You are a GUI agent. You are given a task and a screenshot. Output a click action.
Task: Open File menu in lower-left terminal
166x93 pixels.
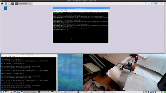pos(2,56)
